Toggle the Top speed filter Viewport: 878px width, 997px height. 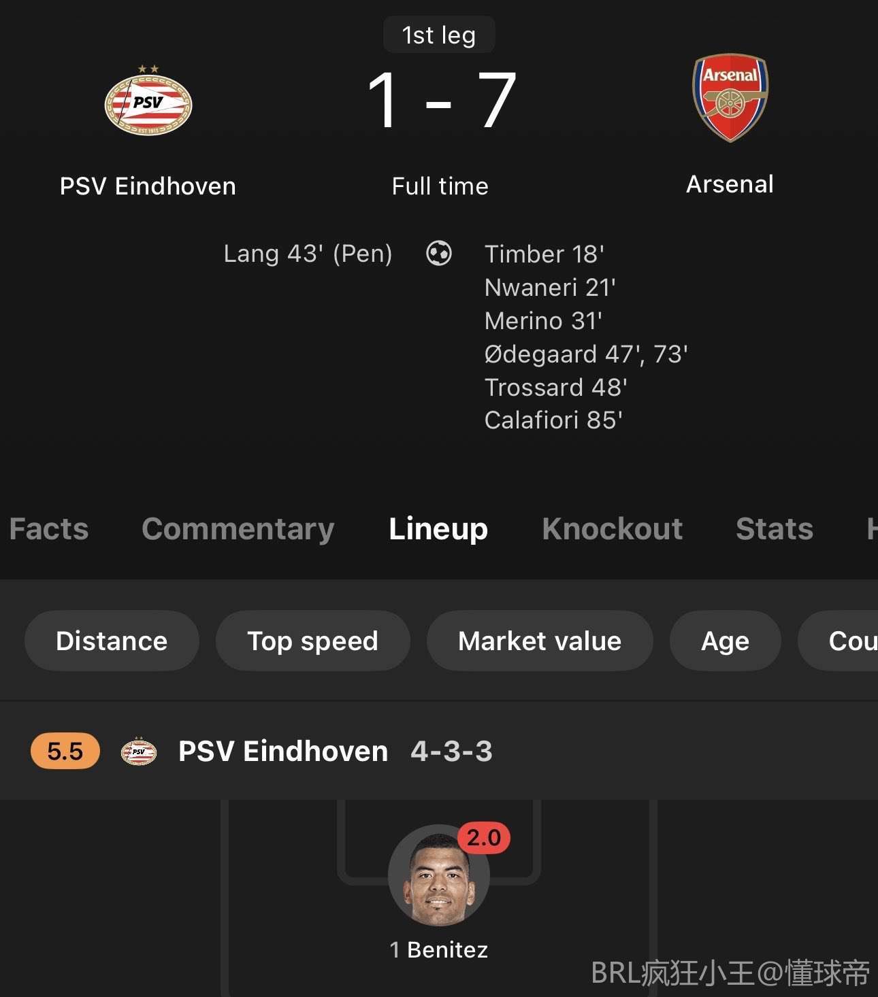tap(312, 641)
